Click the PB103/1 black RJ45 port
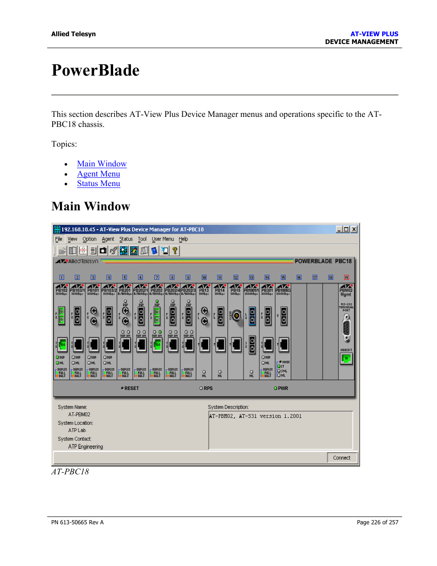Image resolution: width=437 pixels, height=566 pixels. click(x=78, y=344)
